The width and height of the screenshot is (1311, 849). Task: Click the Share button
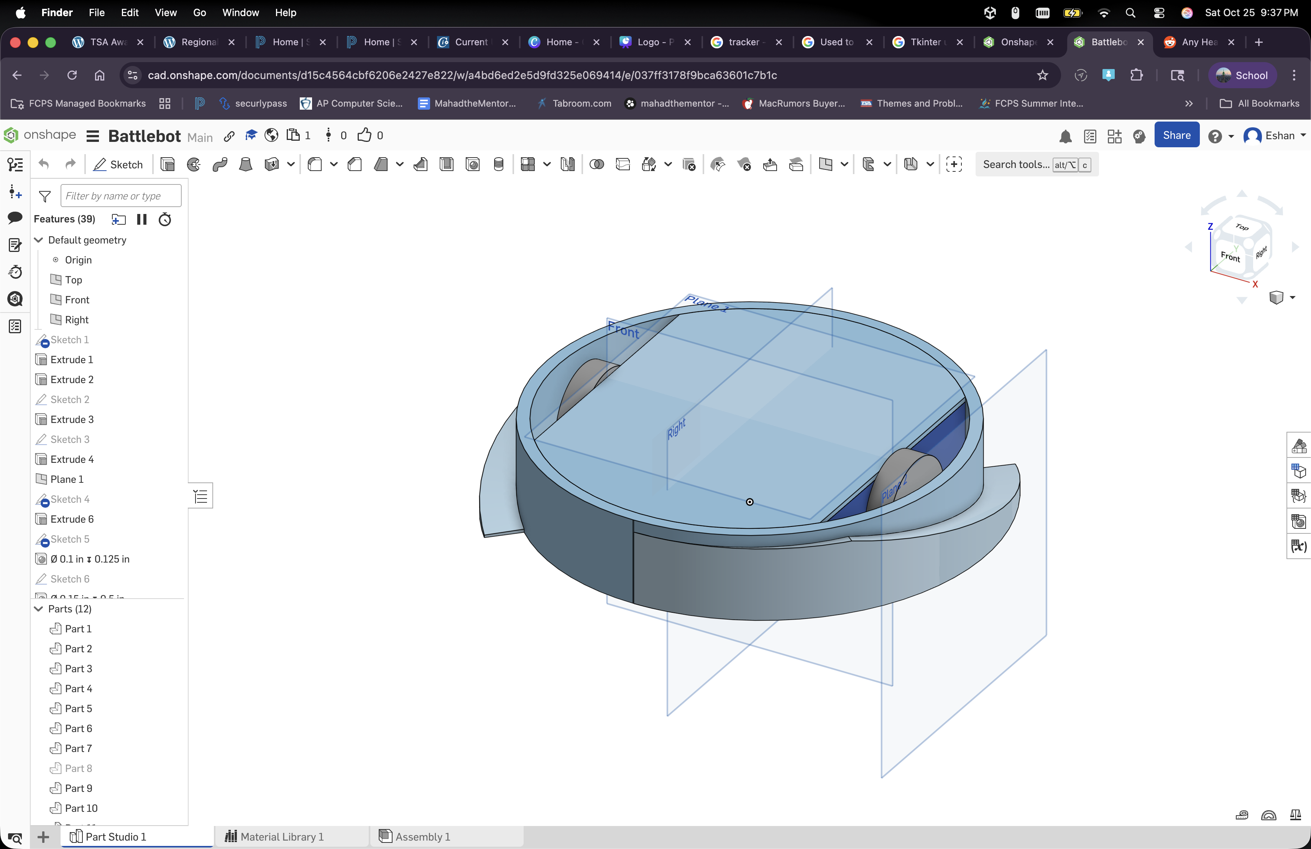tap(1176, 135)
